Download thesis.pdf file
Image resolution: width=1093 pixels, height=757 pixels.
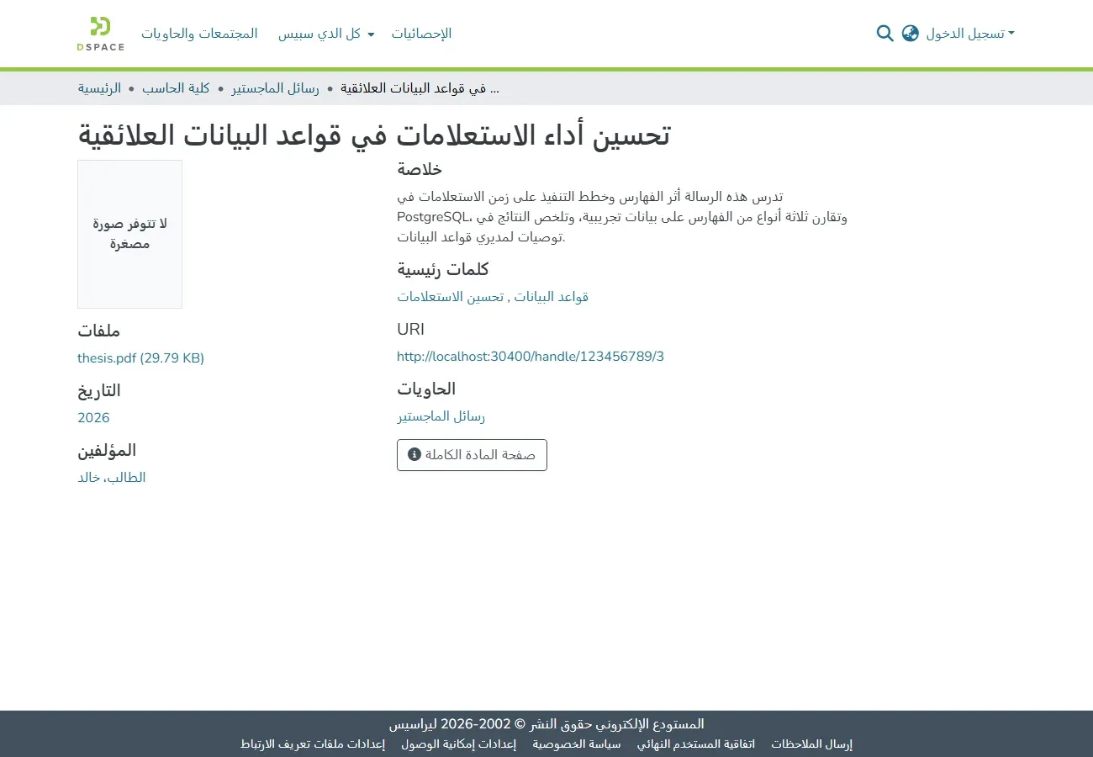click(140, 358)
